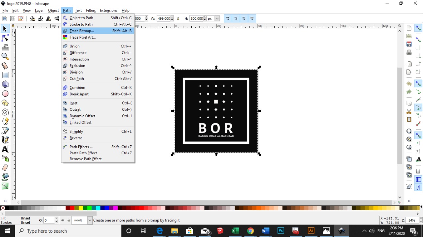Click the no-color X swatch

[3, 208]
